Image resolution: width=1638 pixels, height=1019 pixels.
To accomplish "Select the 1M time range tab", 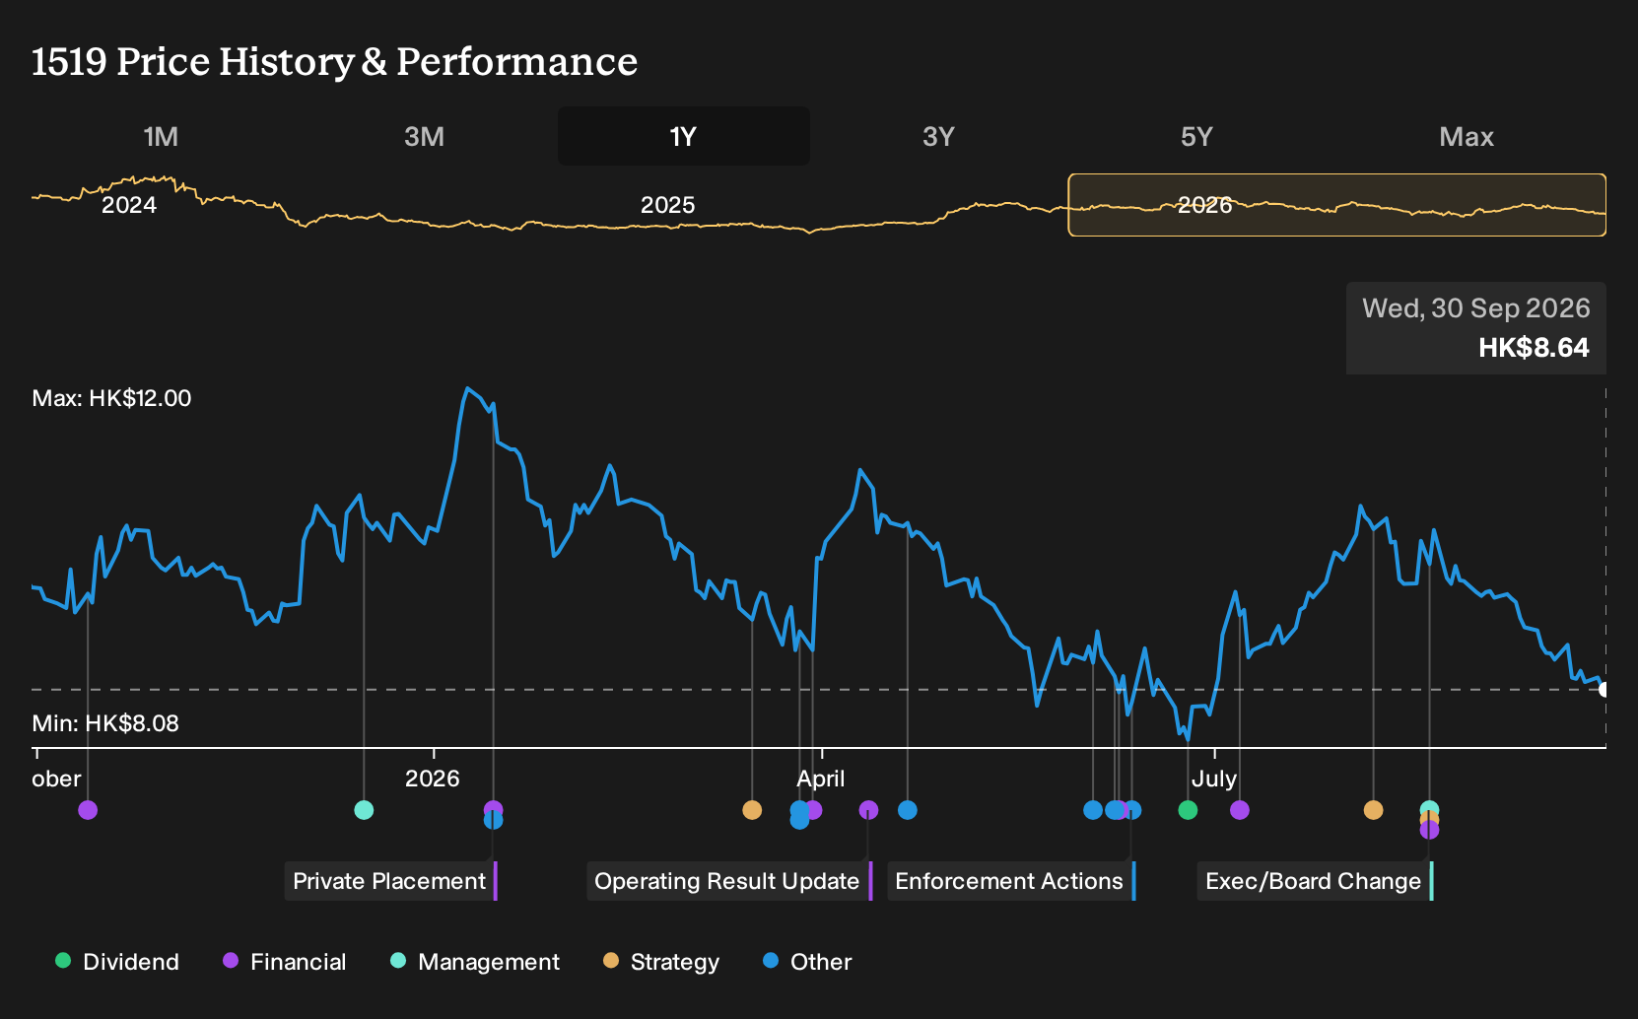I will coord(161,136).
